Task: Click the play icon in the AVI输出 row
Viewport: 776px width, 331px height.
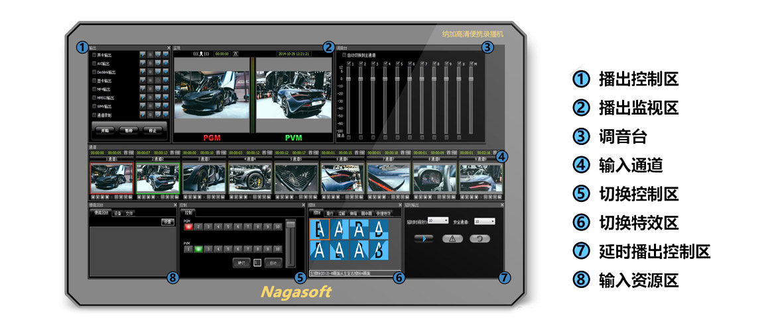Action: (143, 64)
